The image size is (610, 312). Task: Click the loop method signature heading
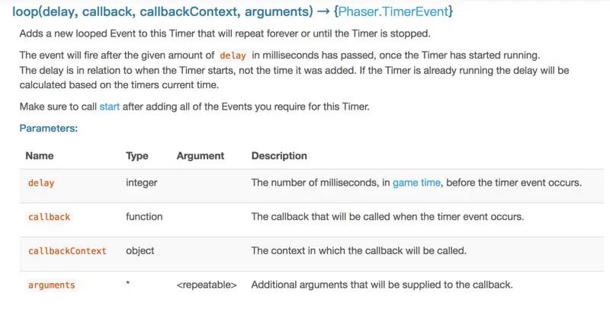233,11
